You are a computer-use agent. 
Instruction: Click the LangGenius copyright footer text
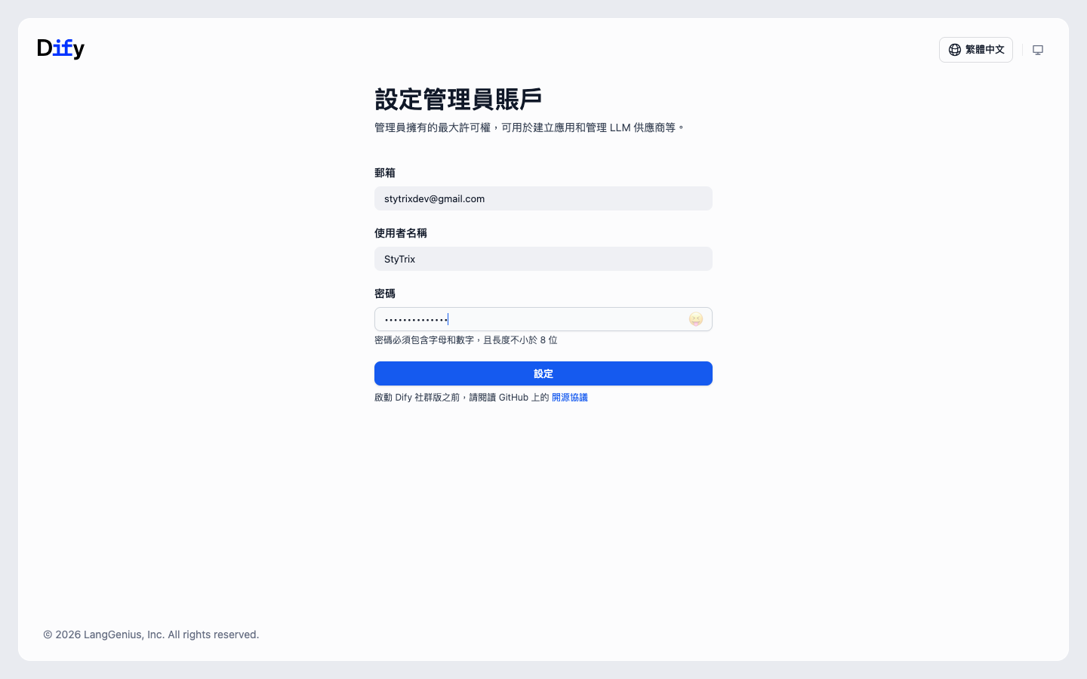(151, 634)
